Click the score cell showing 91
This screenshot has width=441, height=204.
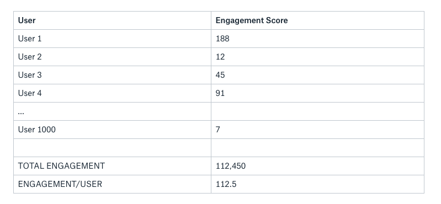[x=317, y=93]
